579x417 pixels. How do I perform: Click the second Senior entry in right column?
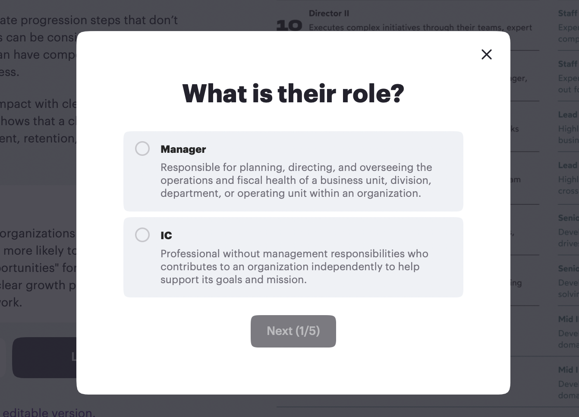(568, 269)
